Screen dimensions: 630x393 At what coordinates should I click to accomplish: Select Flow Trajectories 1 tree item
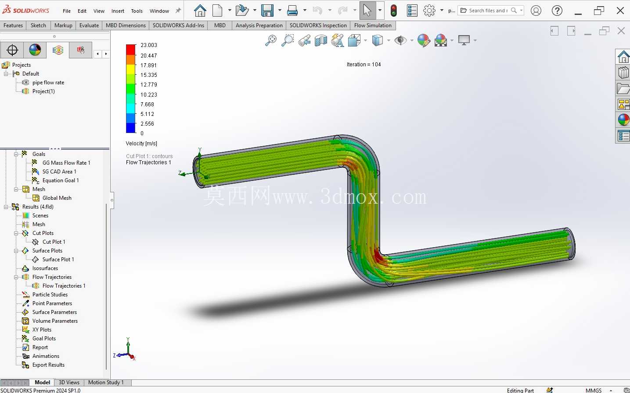coord(64,286)
